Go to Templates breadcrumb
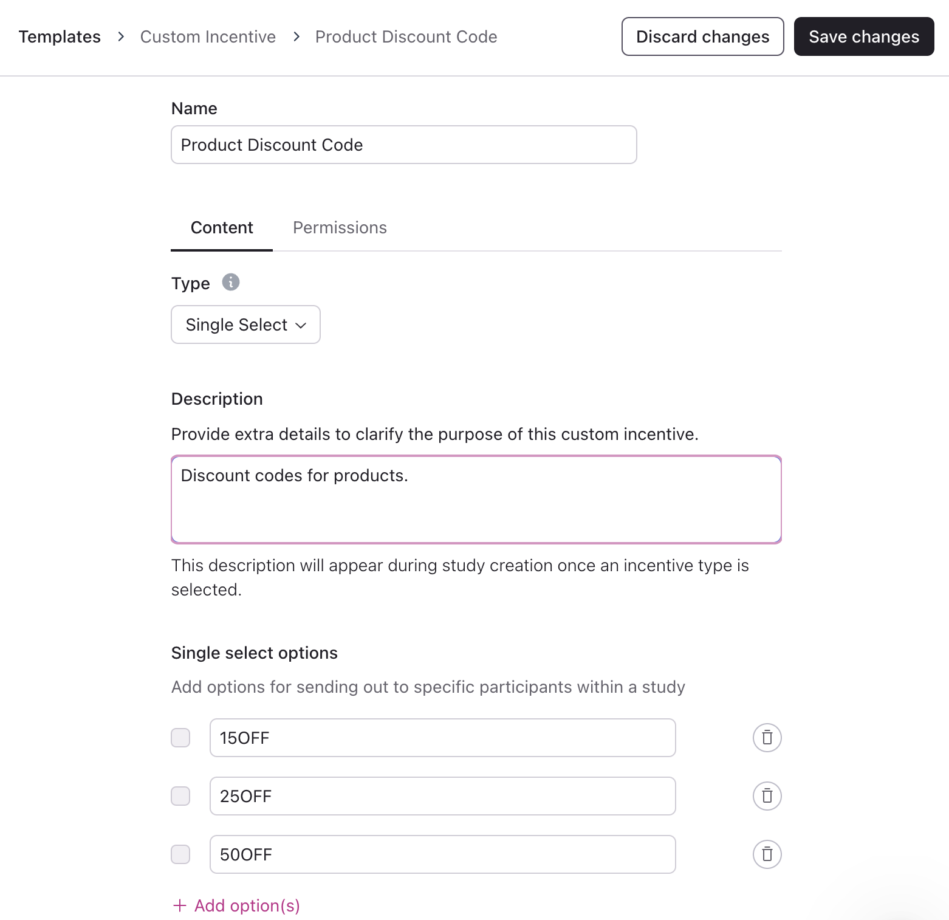Image resolution: width=949 pixels, height=920 pixels. [x=60, y=36]
